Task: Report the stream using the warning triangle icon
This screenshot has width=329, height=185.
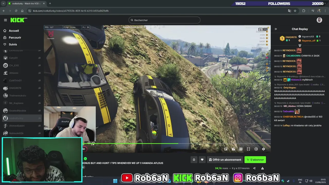Action: pyautogui.click(x=262, y=168)
